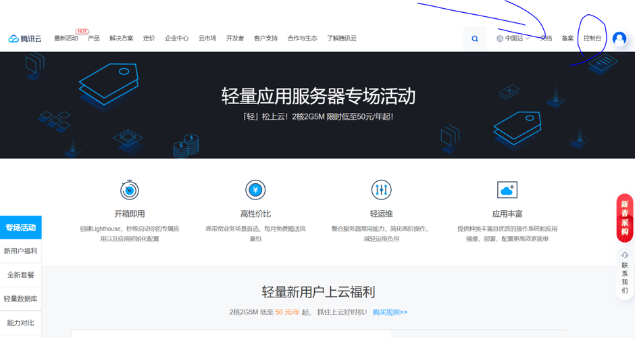
Task: Click the 轻运维 sliders icon
Action: [x=382, y=190]
